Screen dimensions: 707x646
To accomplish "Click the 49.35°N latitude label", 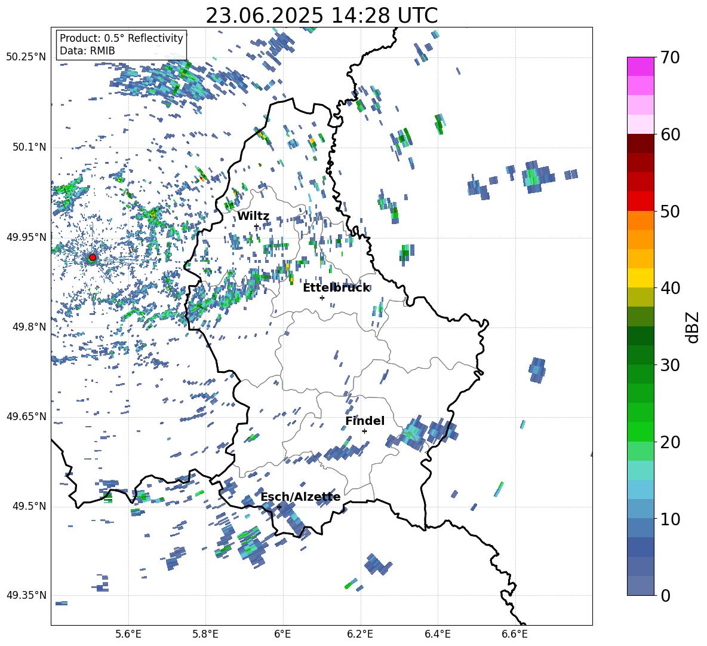I will click(26, 595).
